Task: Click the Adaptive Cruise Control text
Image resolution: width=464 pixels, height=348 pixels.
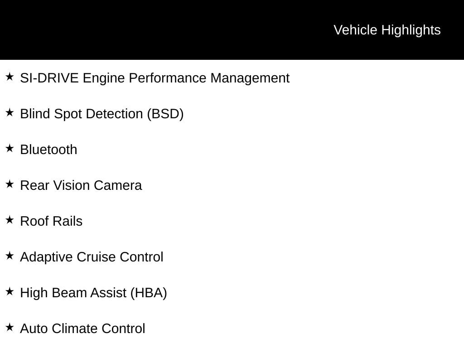Action: click(x=92, y=257)
